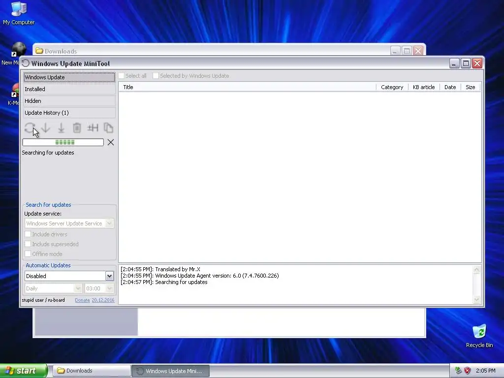Switch to the Windows Update tab
The image size is (504, 378).
coord(69,77)
